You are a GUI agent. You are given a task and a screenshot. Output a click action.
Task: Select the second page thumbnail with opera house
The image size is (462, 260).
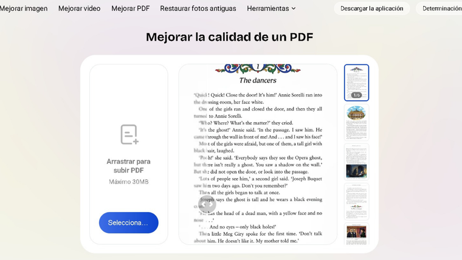tap(356, 121)
